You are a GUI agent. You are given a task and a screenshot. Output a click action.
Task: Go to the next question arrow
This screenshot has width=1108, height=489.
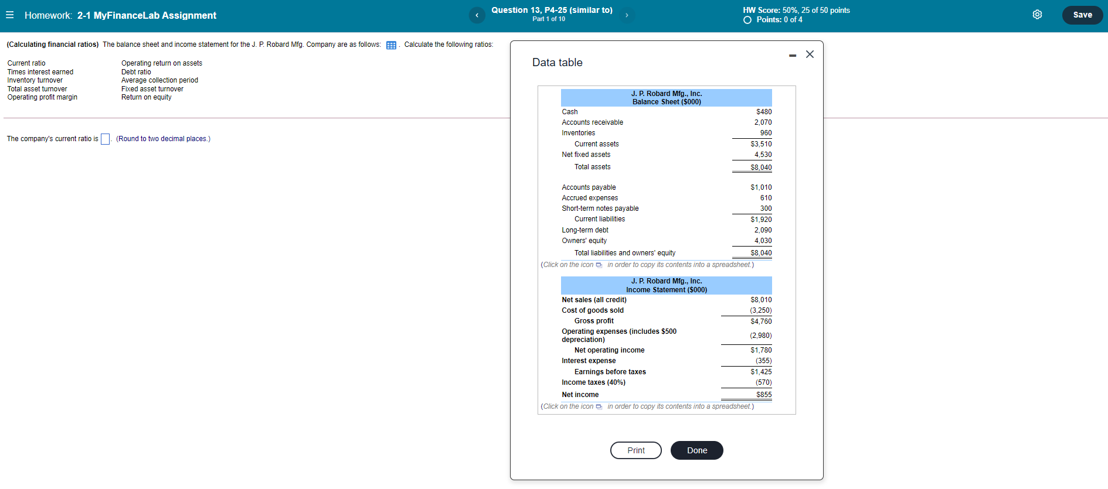pyautogui.click(x=627, y=15)
